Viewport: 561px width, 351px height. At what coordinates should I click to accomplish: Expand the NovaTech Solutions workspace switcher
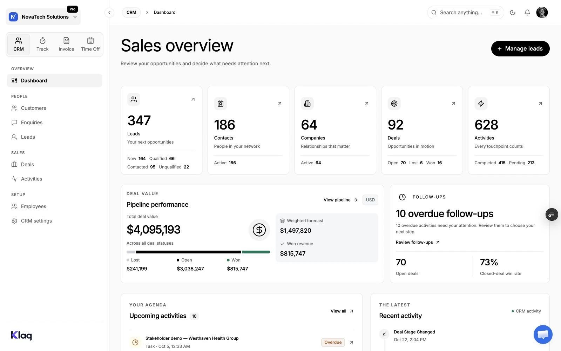point(43,17)
